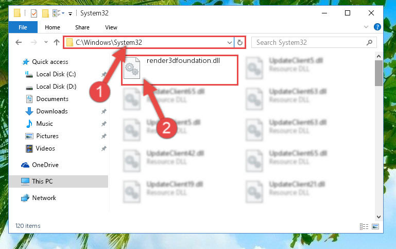396x249 pixels.
Task: Refresh the System32 folder view
Action: [240, 42]
